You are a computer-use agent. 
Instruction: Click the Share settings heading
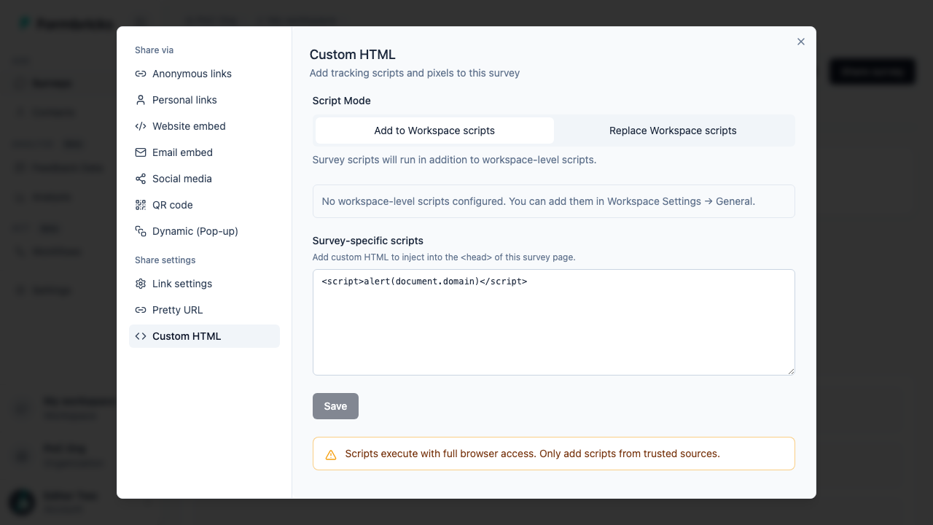pos(165,260)
